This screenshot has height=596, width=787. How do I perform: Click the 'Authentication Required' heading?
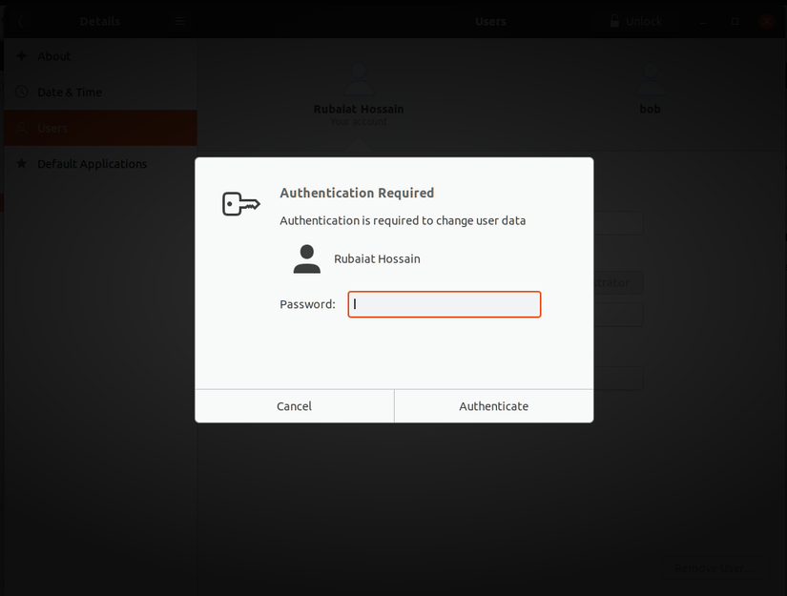point(357,193)
